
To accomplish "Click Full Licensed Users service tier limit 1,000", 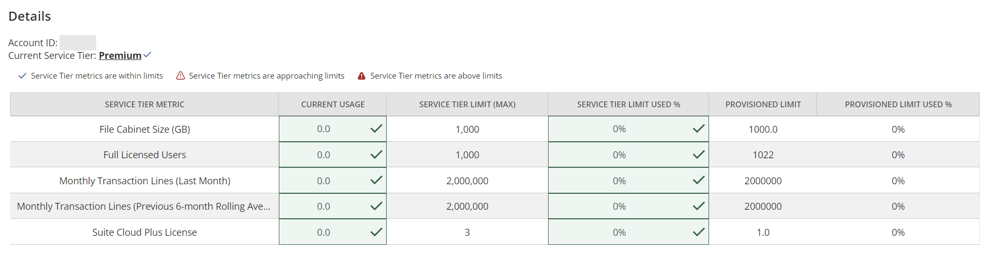I will pyautogui.click(x=467, y=155).
